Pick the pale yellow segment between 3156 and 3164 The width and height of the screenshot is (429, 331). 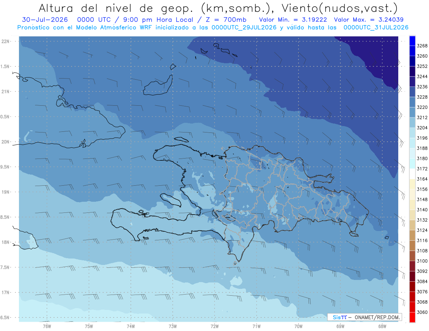(x=412, y=184)
